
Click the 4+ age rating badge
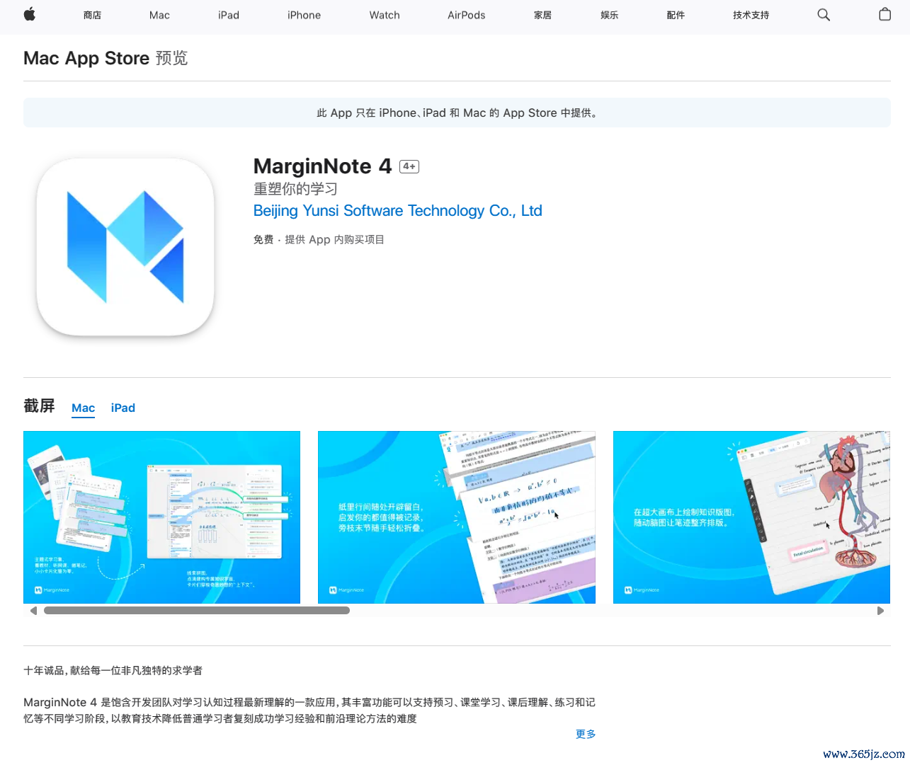point(409,167)
